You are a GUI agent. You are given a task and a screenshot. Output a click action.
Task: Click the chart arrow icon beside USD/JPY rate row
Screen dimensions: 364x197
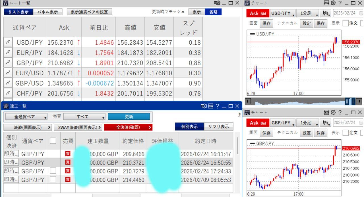tap(8, 42)
